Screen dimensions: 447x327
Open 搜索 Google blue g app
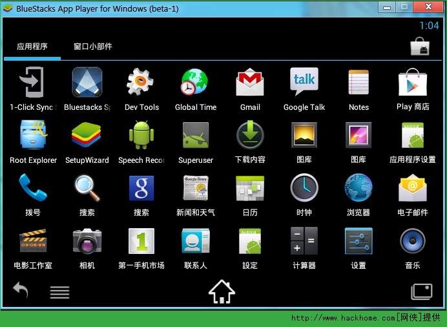pyautogui.click(x=141, y=188)
